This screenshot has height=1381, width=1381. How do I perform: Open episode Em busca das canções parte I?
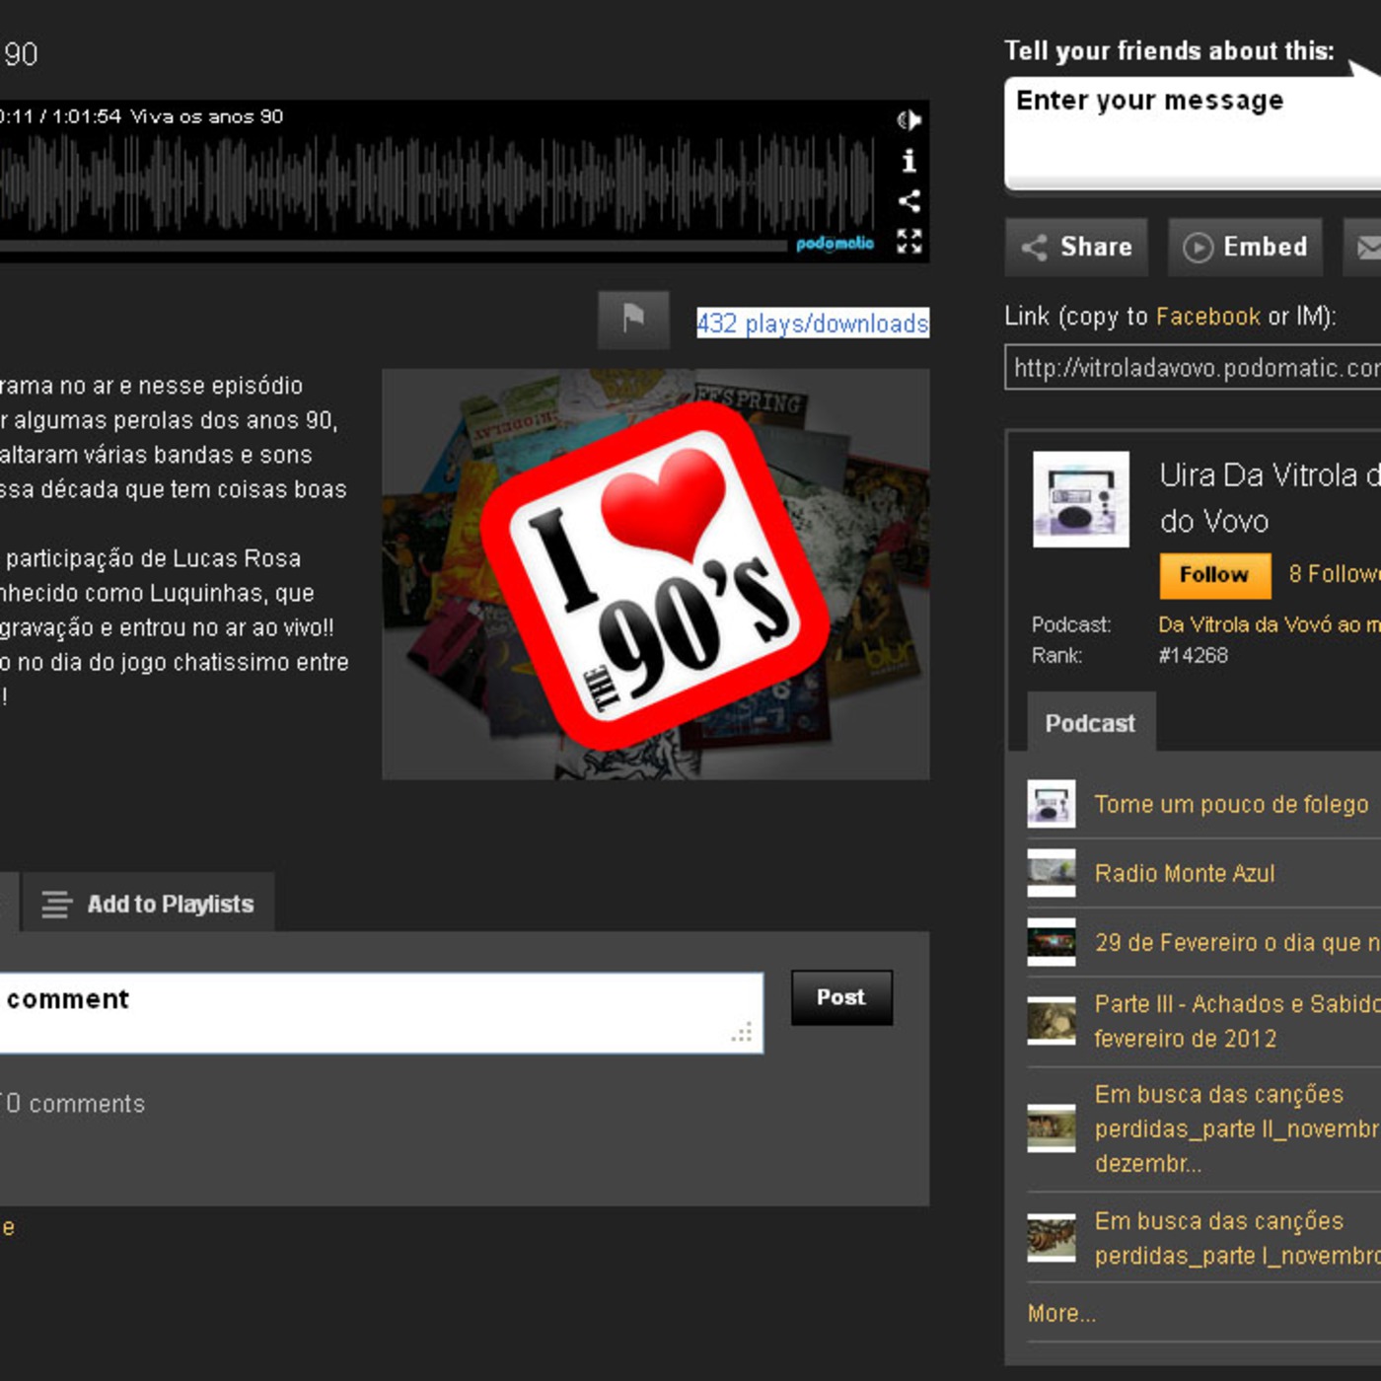[1237, 1238]
